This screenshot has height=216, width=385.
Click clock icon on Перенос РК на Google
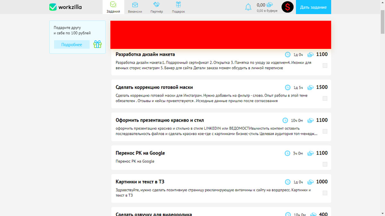[x=287, y=153]
